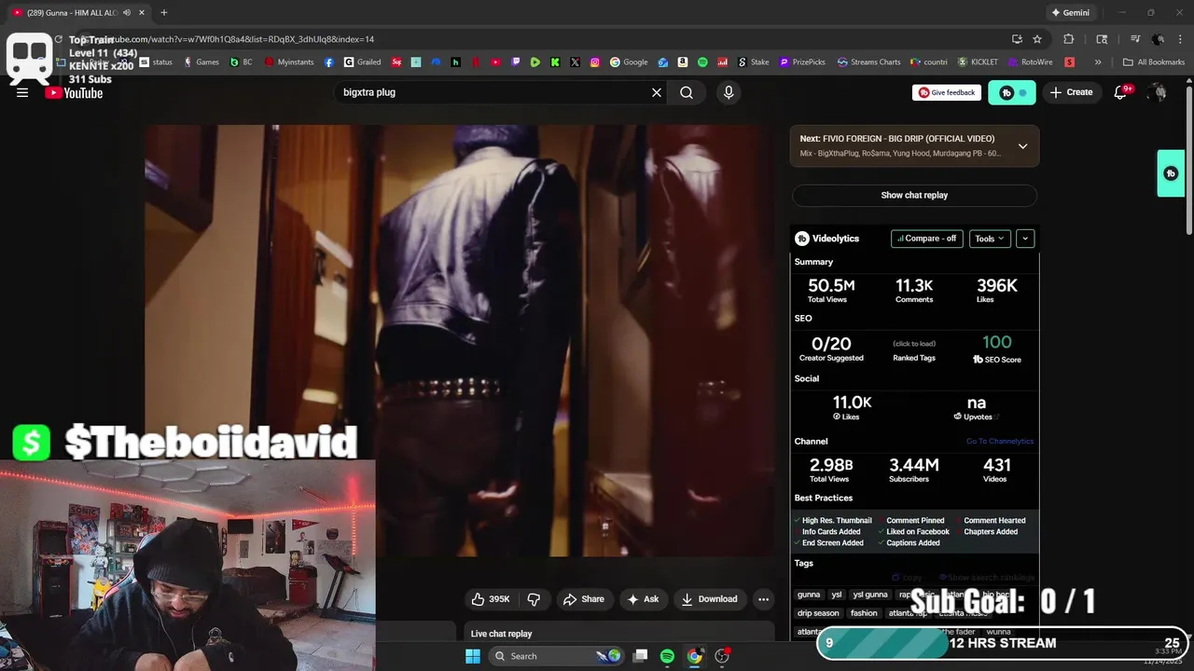
Task: Select the 'drip season' tag
Action: tap(818, 613)
